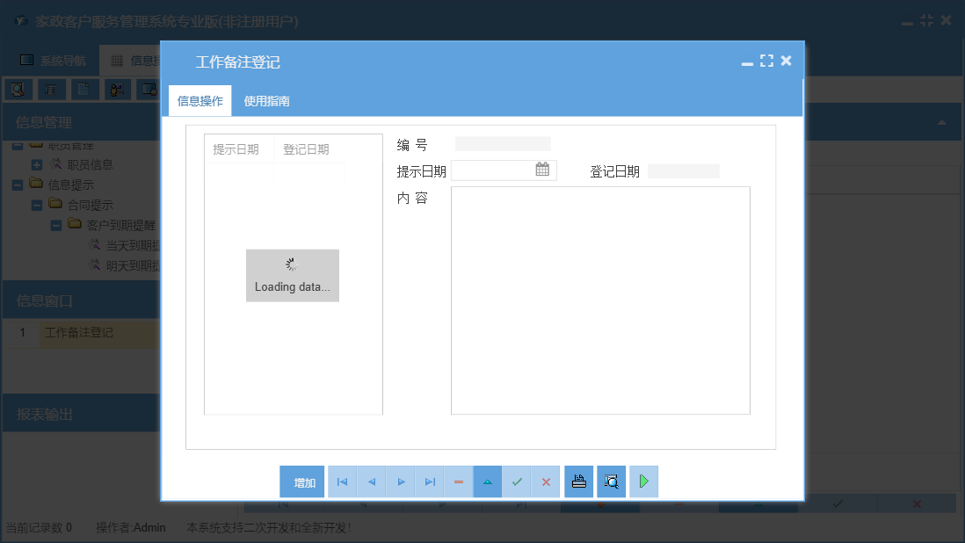Screen dimensions: 965x543
Task: Collapse the 客户到期提醒 folder
Action: [x=54, y=224]
